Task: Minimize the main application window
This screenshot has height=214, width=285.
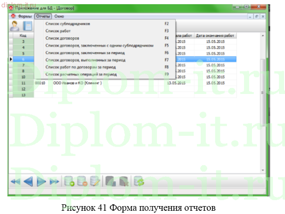Action: point(237,7)
